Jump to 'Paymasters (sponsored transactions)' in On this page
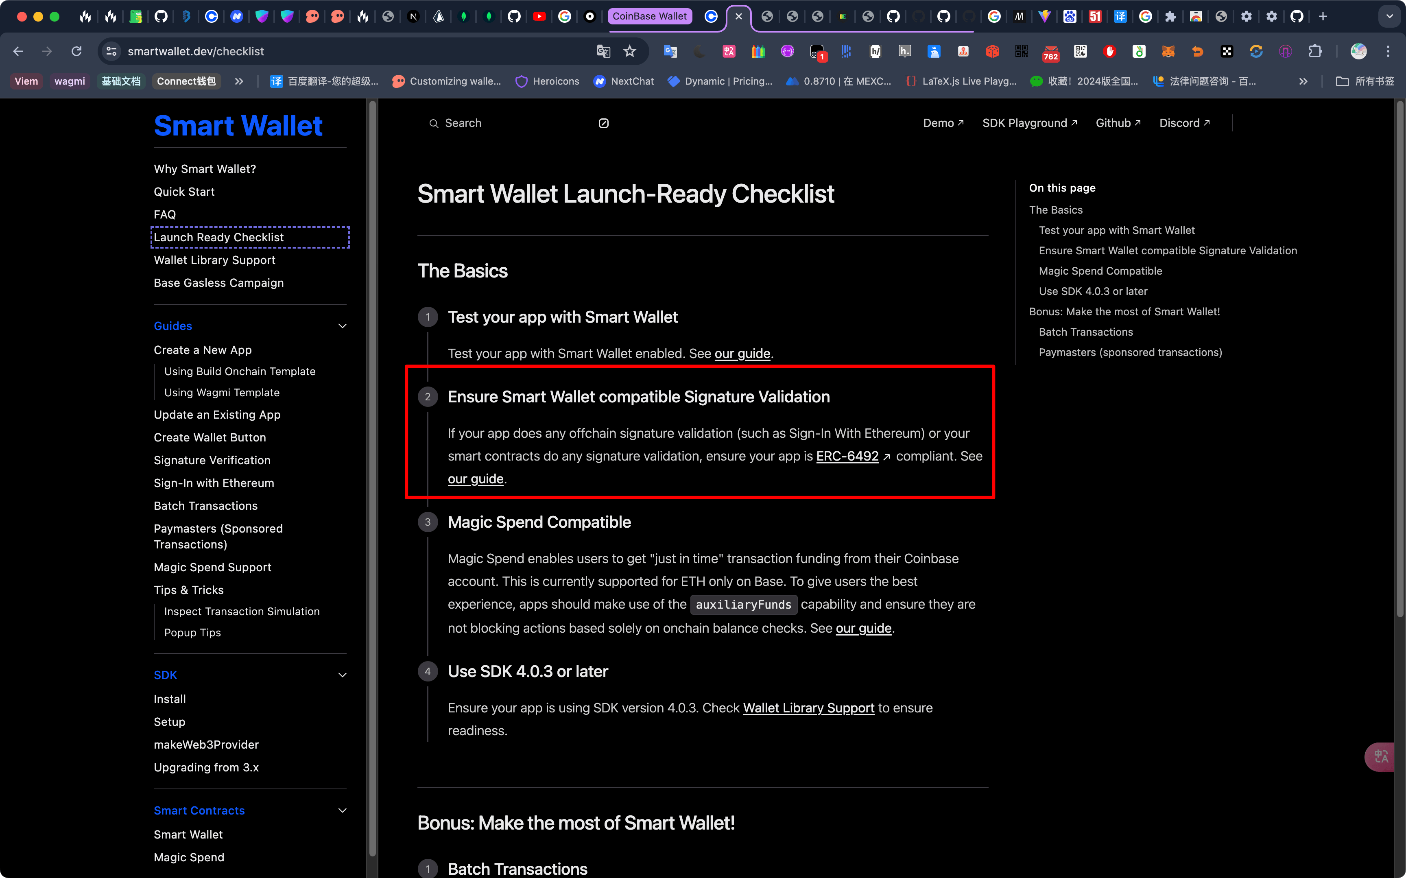The width and height of the screenshot is (1406, 878). (1130, 352)
